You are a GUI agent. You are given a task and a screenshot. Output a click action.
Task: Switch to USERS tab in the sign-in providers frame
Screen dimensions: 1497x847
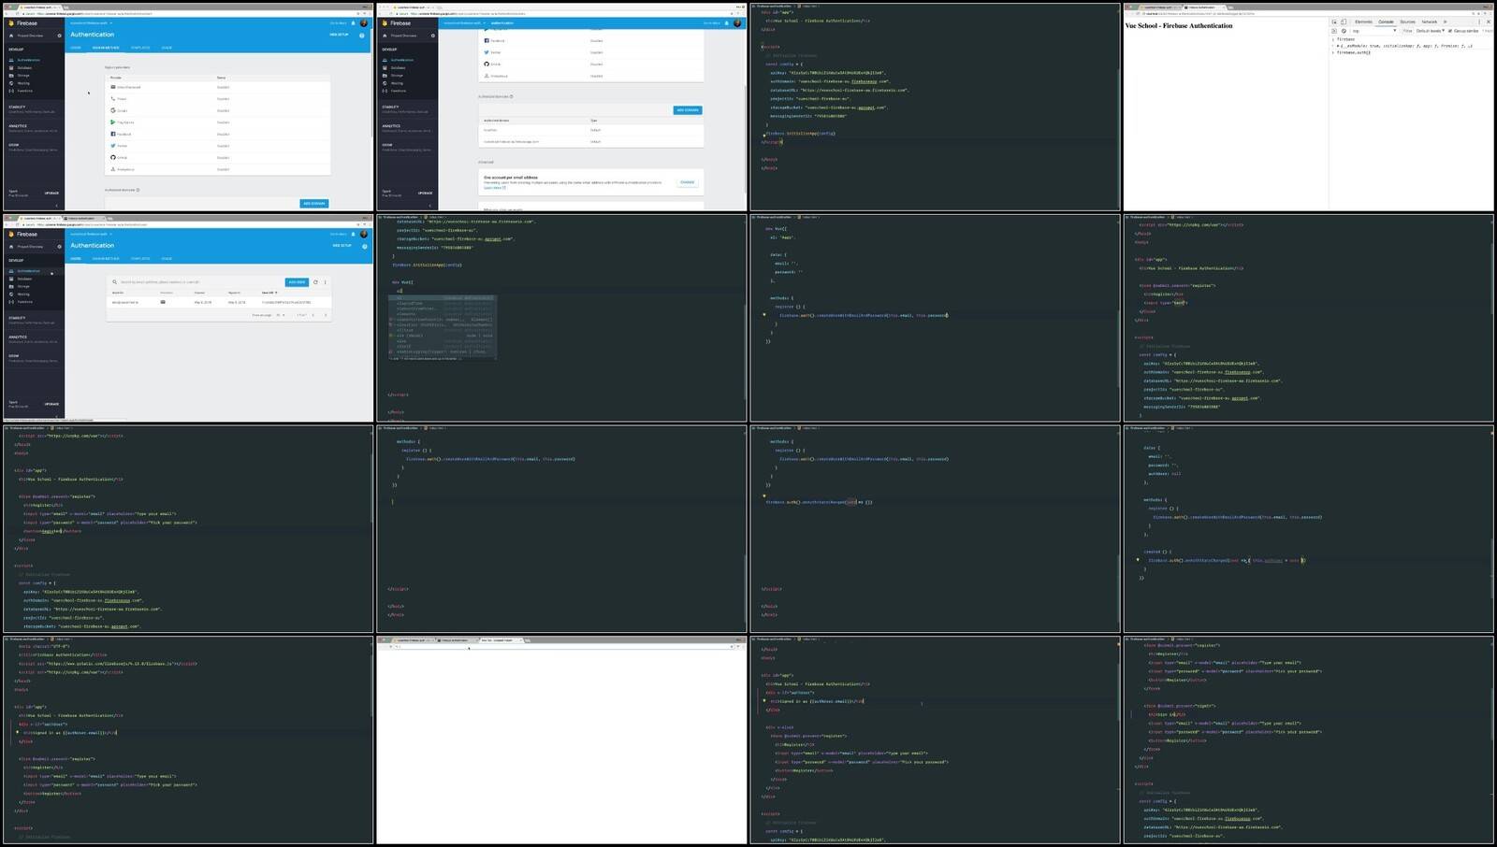click(x=75, y=48)
